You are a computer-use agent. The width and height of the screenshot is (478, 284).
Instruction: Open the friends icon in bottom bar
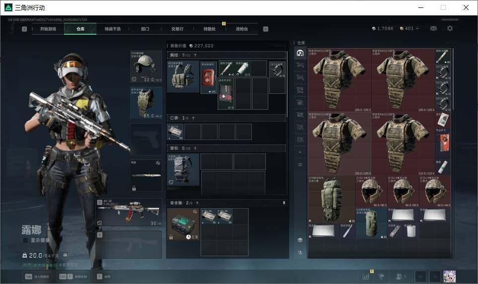pyautogui.click(x=400, y=277)
